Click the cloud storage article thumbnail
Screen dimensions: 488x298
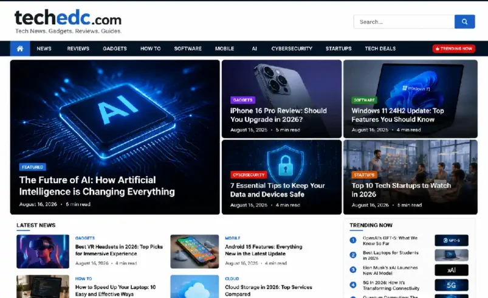(x=194, y=286)
